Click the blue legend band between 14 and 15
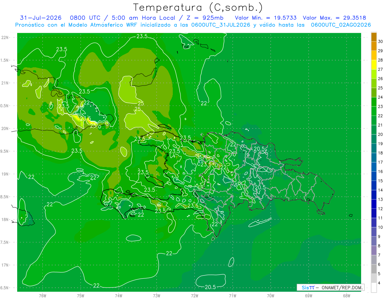The width and height of the screenshot is (389, 300). 374,185
